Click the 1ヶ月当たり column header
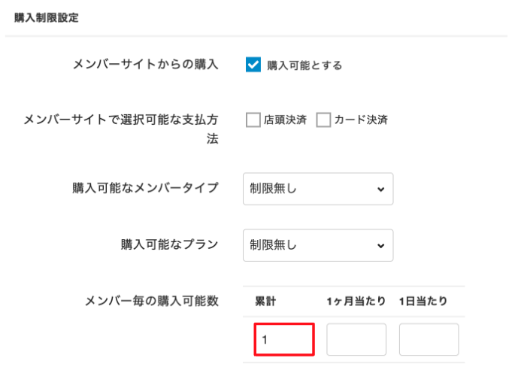Image resolution: width=512 pixels, height=373 pixels. tap(356, 302)
